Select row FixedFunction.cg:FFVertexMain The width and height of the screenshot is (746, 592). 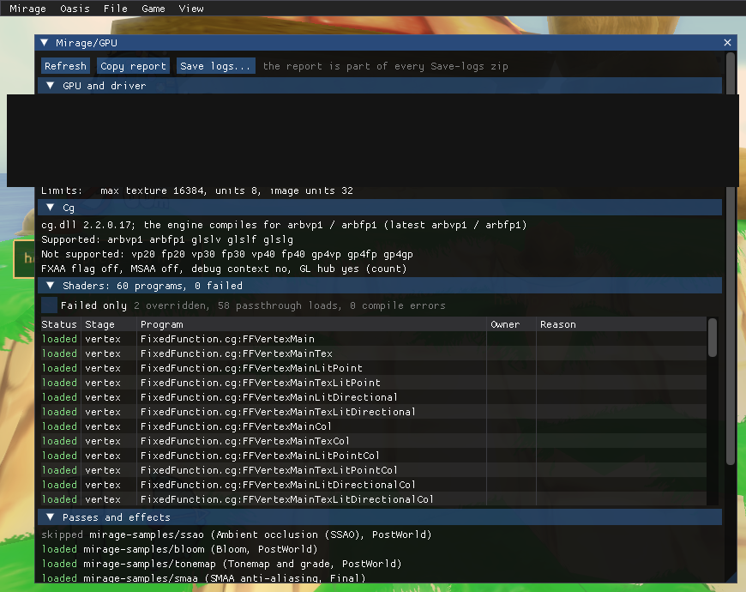(374, 339)
